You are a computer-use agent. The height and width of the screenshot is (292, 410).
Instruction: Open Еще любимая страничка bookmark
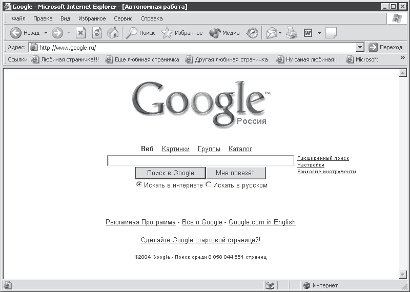142,59
